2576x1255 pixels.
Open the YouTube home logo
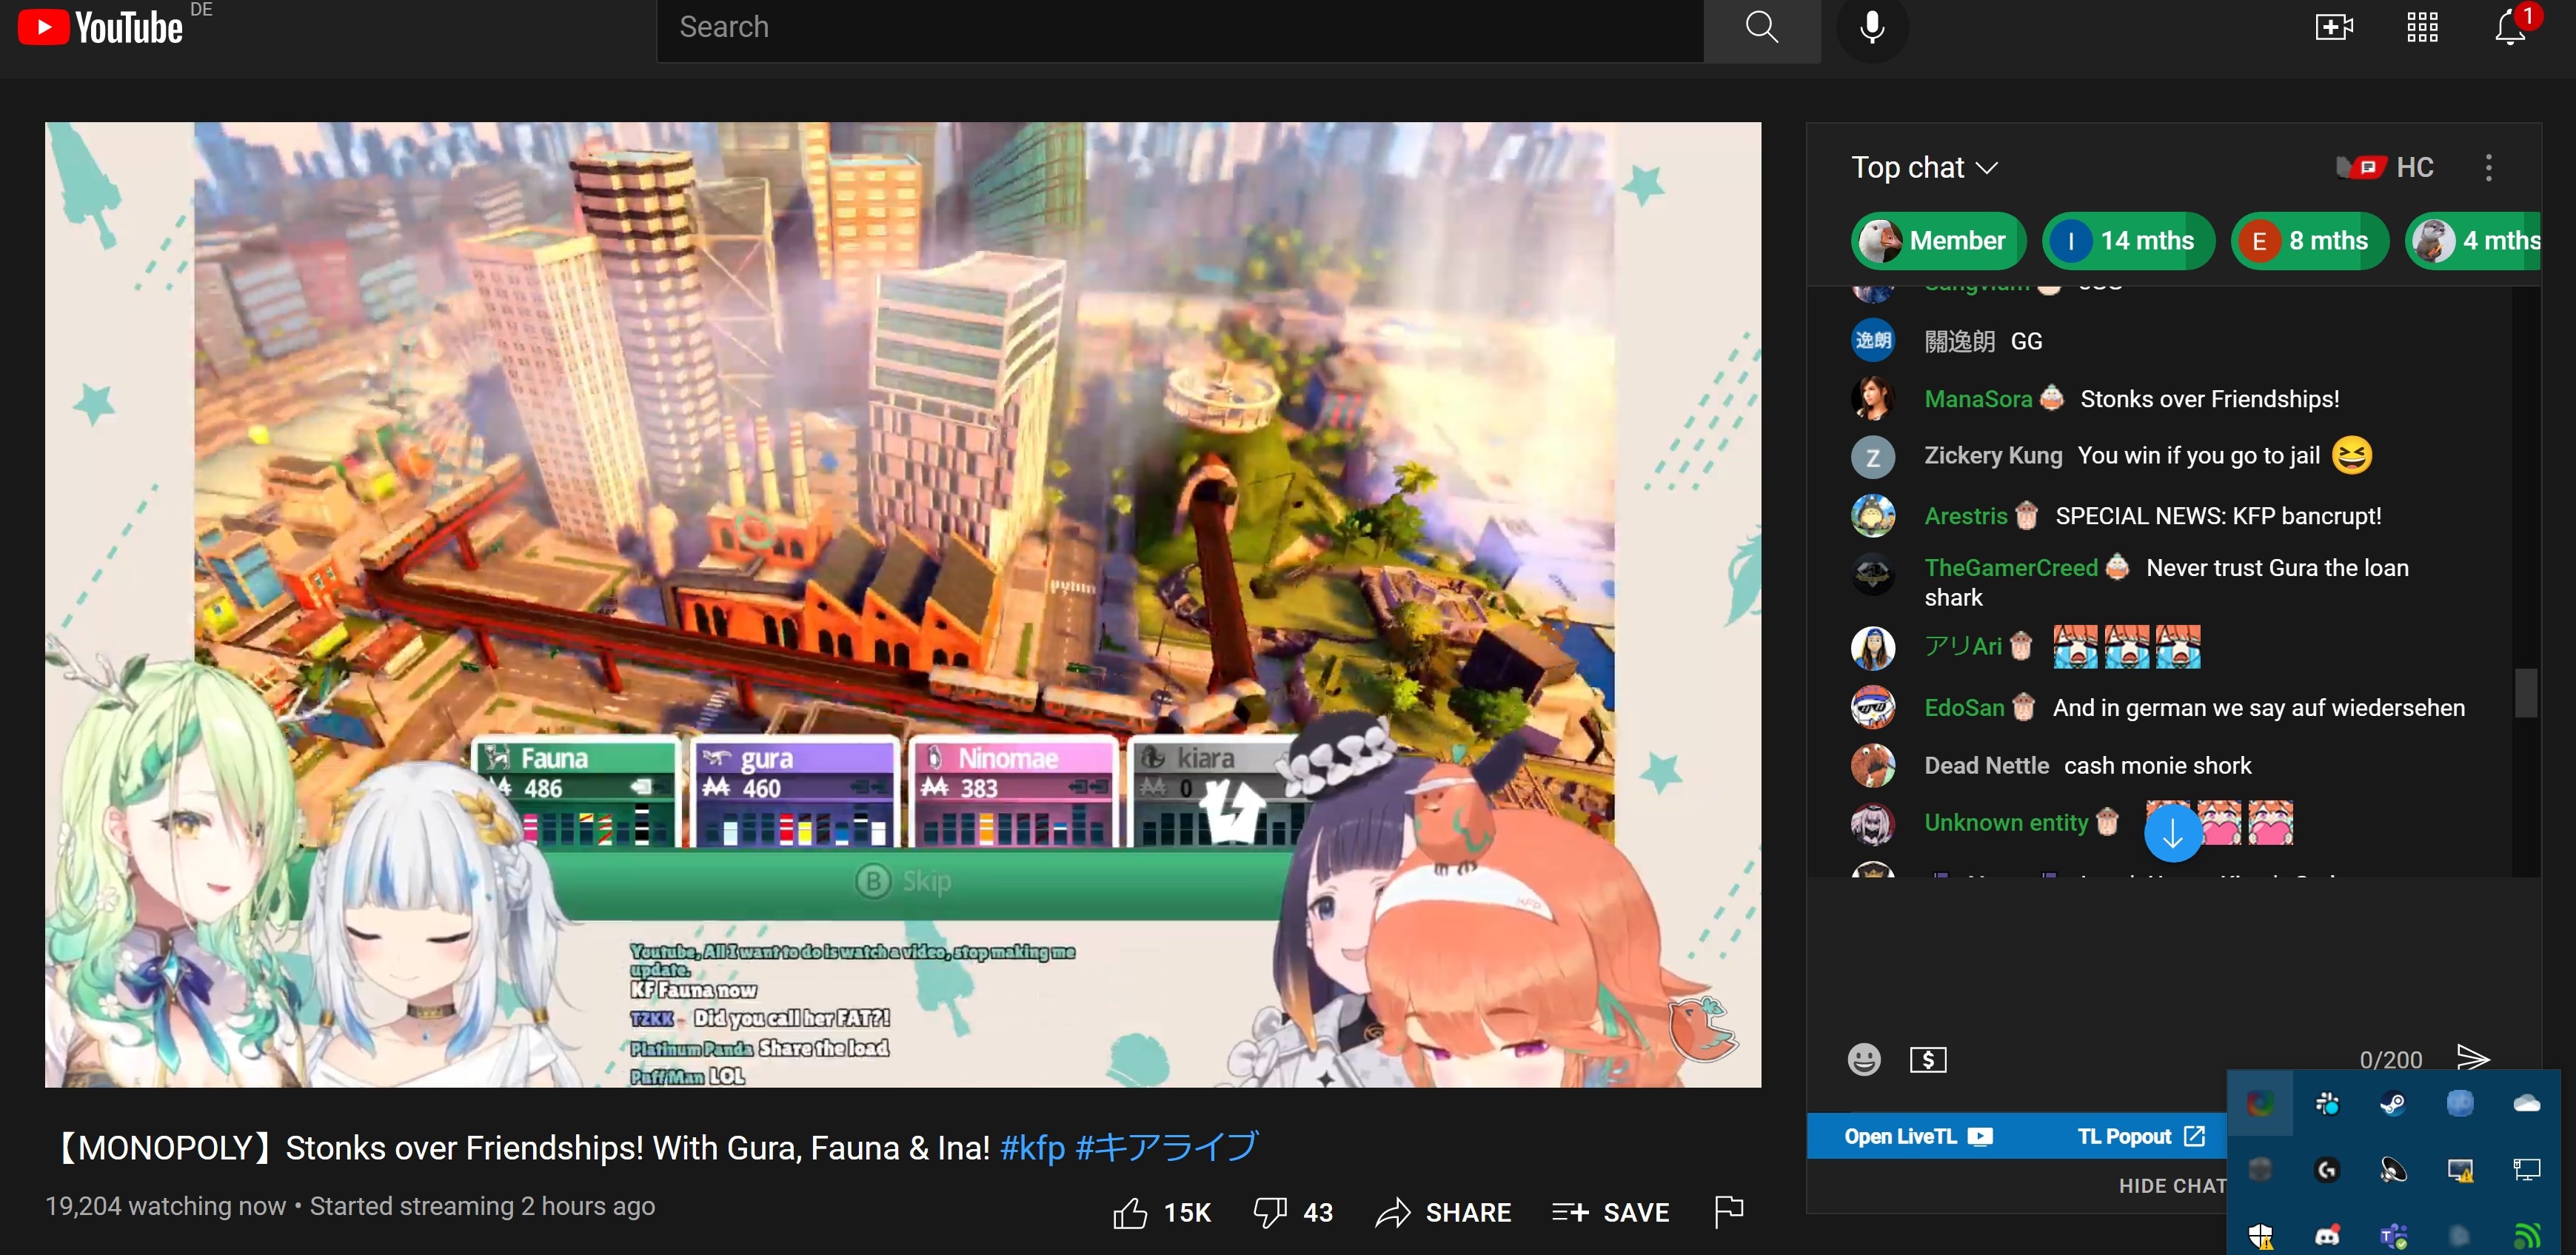tap(100, 27)
